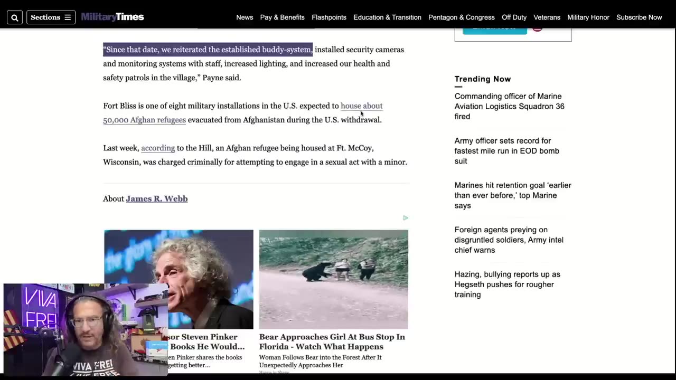The height and width of the screenshot is (380, 676).
Task: Open the Sections menu button
Action: [51, 17]
